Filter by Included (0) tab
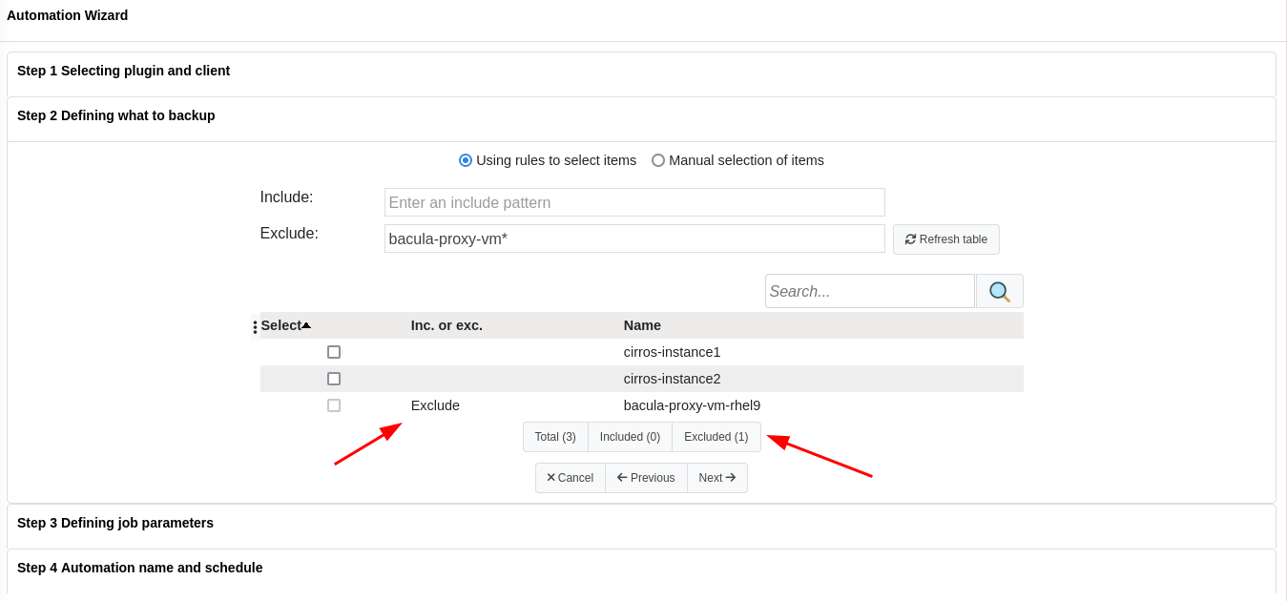The height and width of the screenshot is (601, 1287). click(x=630, y=437)
